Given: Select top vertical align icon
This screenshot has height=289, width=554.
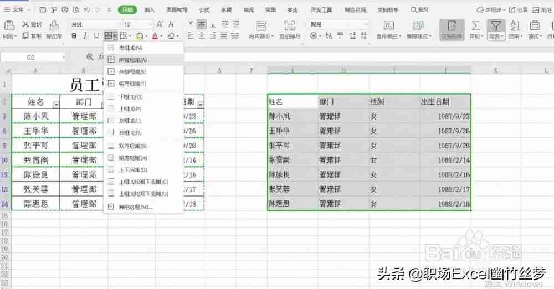Looking at the screenshot, I should 191,24.
